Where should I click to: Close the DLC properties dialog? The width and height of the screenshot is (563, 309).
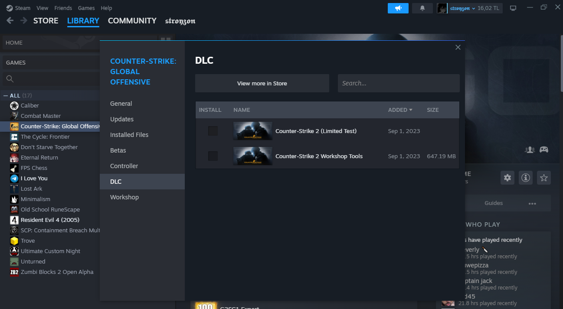pyautogui.click(x=458, y=47)
